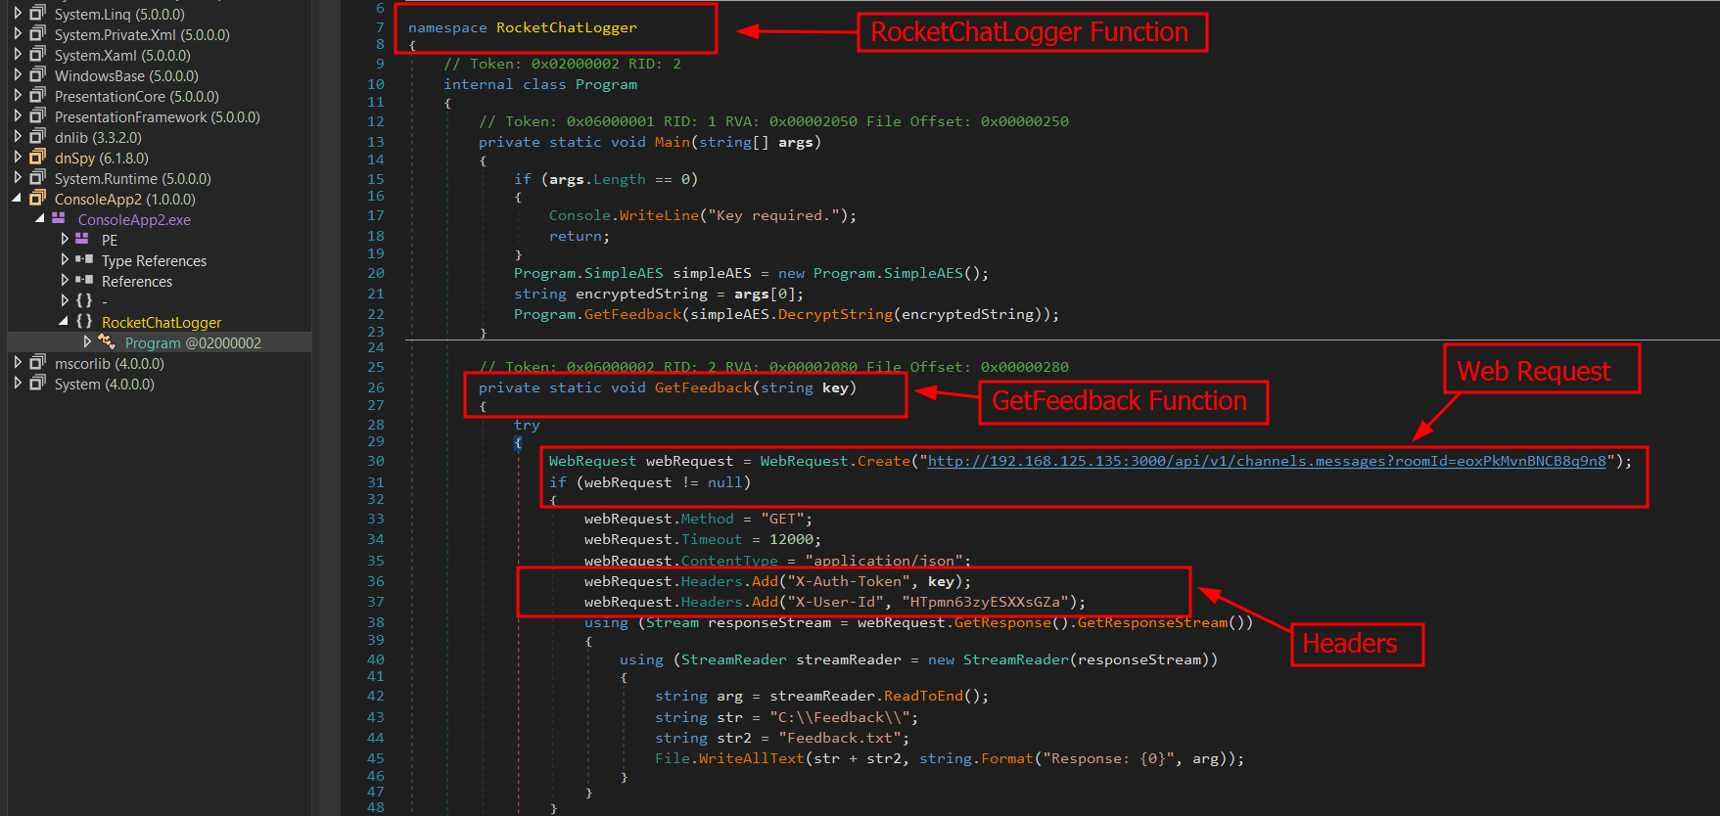Viewport: 1720px width, 816px height.
Task: Select the WindowsBase (5.0.0.0) tree entry
Action: point(126,75)
